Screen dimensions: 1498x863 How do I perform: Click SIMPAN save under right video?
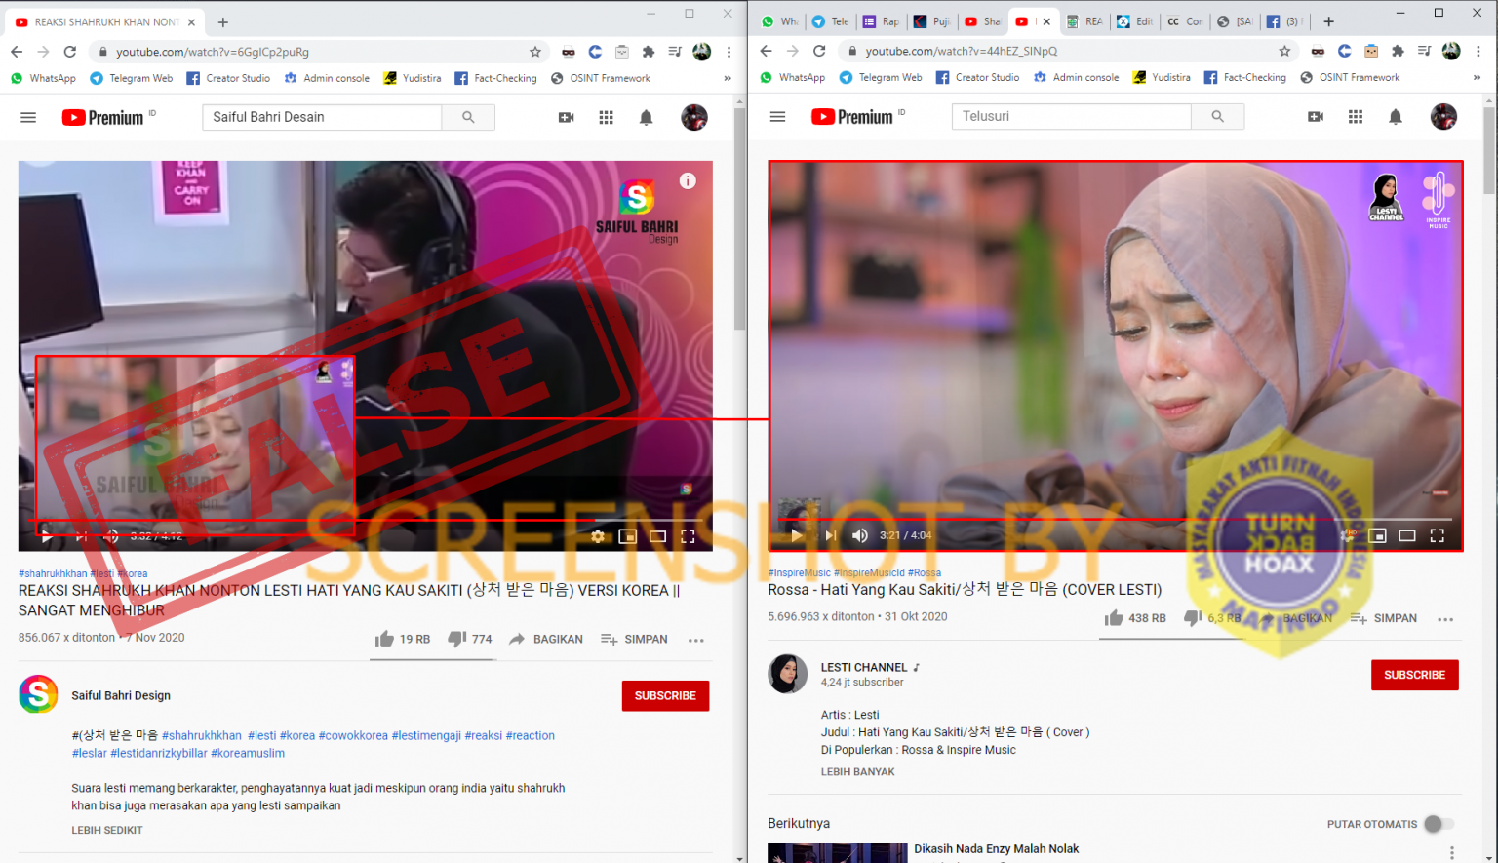click(1384, 618)
